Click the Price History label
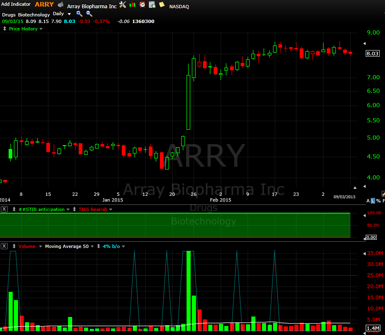This screenshot has height=335, width=385. [23, 29]
